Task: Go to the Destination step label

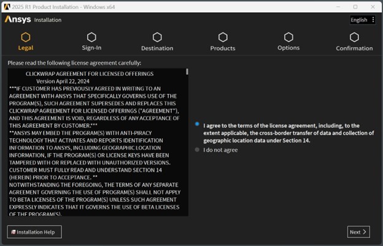Action: 157,48
